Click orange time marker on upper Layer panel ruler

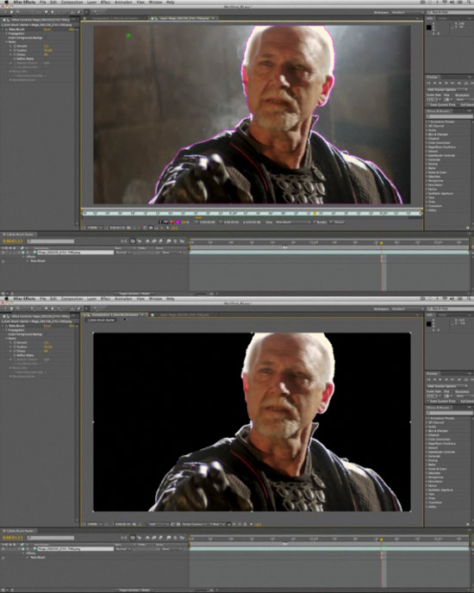(315, 213)
